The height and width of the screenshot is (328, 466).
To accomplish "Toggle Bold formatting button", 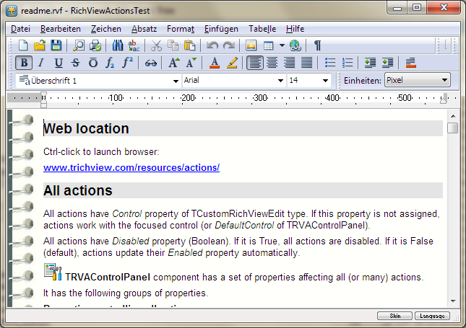I will (23, 63).
